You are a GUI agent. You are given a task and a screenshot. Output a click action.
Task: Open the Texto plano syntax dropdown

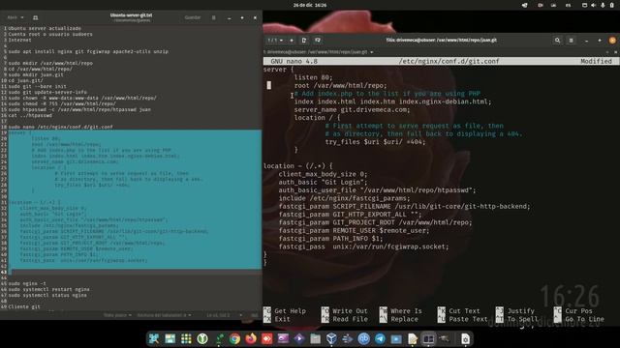pyautogui.click(x=117, y=315)
